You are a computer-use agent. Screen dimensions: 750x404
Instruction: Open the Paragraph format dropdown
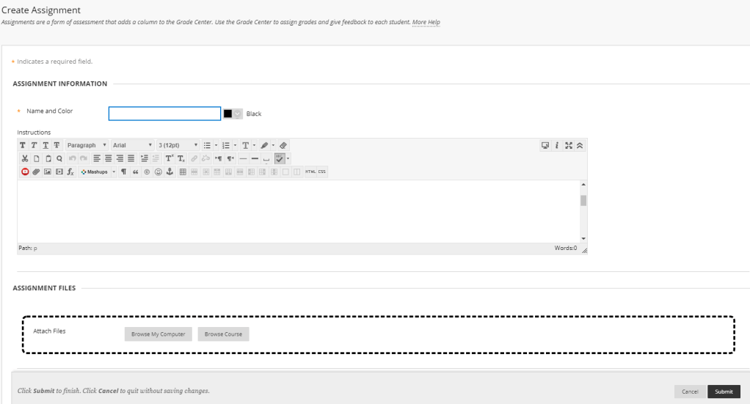click(87, 145)
